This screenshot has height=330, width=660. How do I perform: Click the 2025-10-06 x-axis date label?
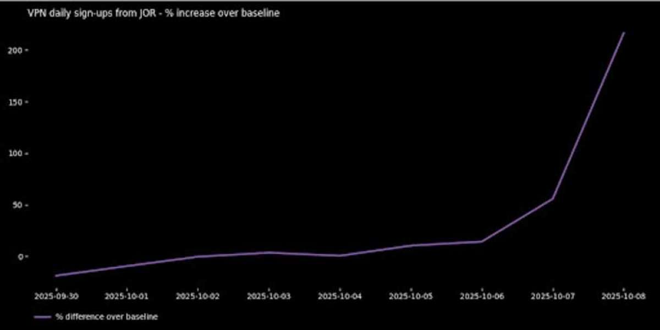pyautogui.click(x=482, y=296)
